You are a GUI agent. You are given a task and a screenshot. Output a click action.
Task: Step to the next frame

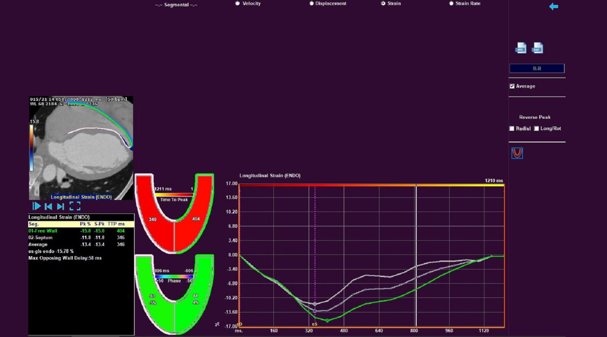pos(60,206)
